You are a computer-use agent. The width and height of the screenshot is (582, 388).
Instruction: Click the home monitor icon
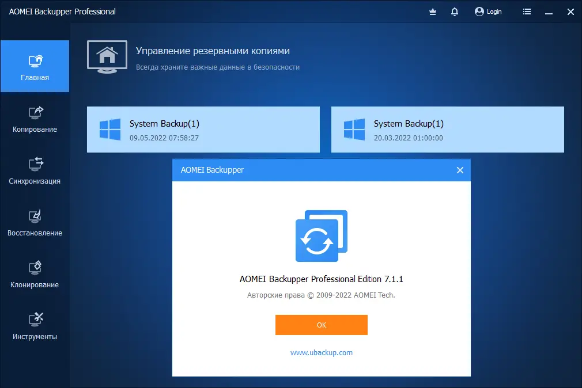click(107, 57)
